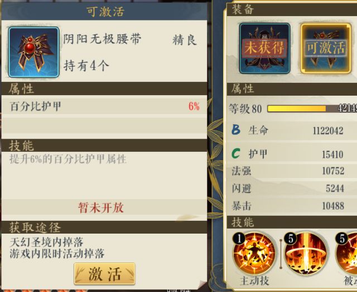Click the 百分比护甲 6% attribute row
Viewport: 357px width, 292px height.
click(104, 106)
